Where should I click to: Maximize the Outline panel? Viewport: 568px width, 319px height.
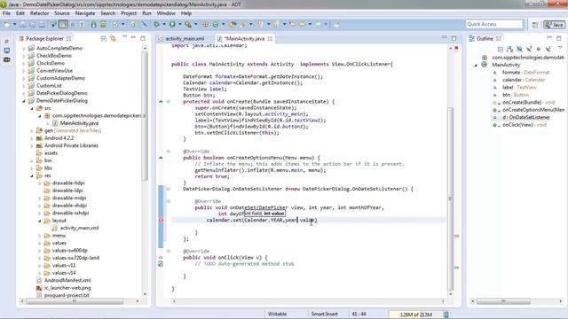559,38
